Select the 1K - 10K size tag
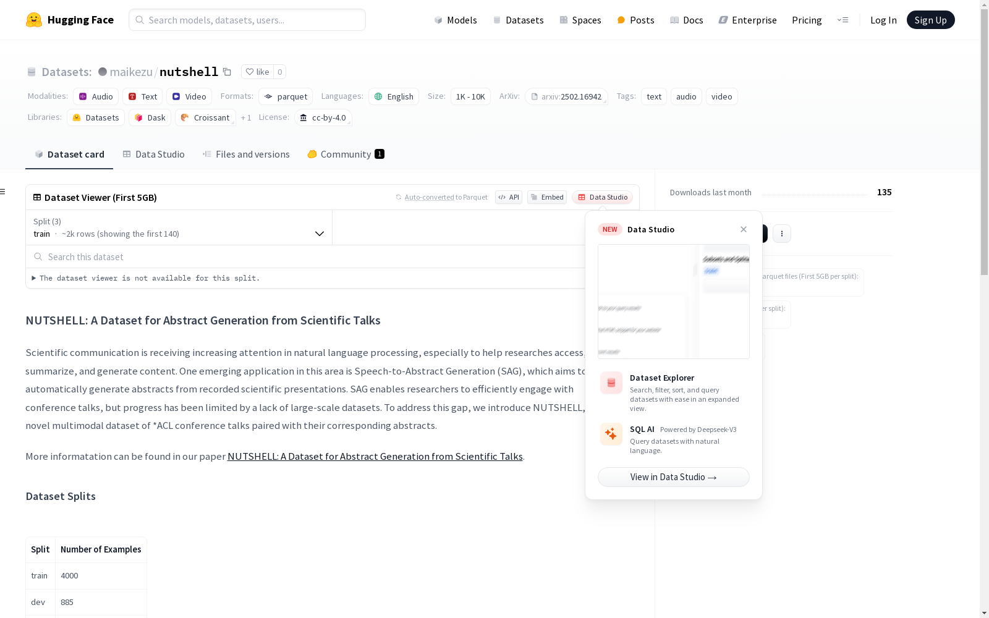Image resolution: width=989 pixels, height=618 pixels. (x=470, y=96)
